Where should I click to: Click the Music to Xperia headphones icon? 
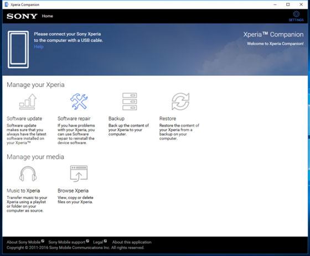click(x=28, y=173)
